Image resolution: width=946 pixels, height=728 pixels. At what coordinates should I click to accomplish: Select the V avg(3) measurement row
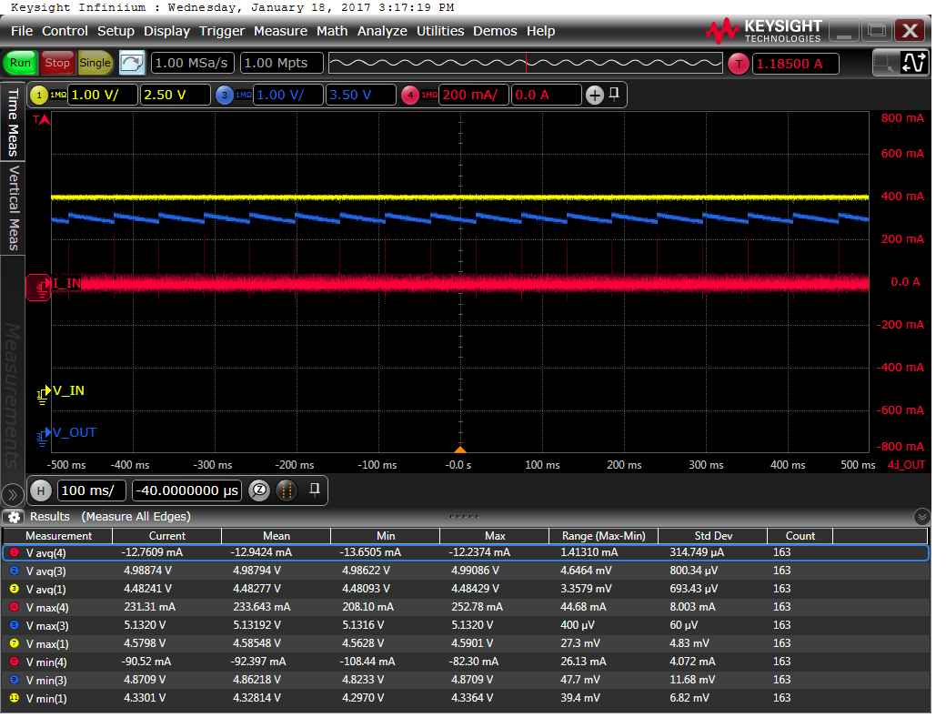[466, 571]
